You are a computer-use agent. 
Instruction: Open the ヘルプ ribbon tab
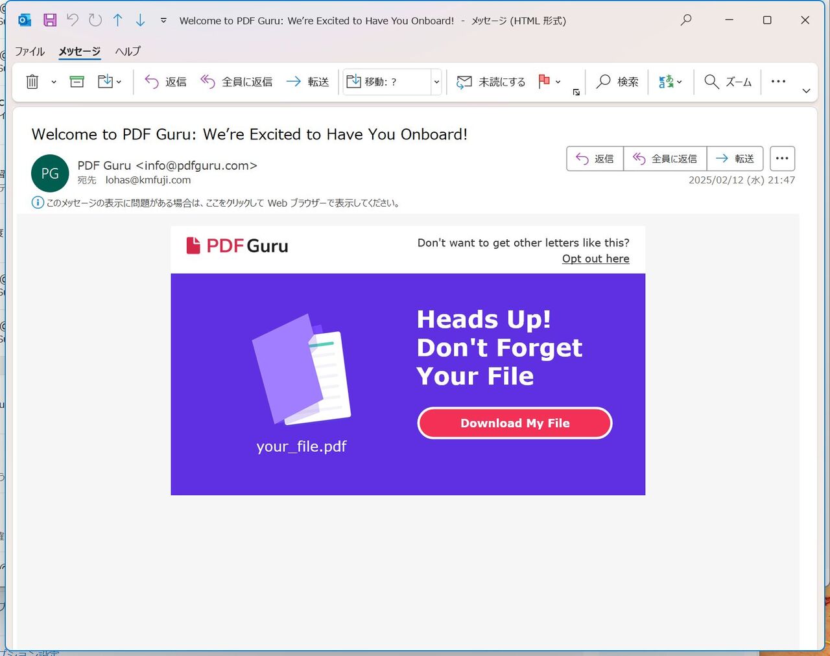[x=128, y=51]
